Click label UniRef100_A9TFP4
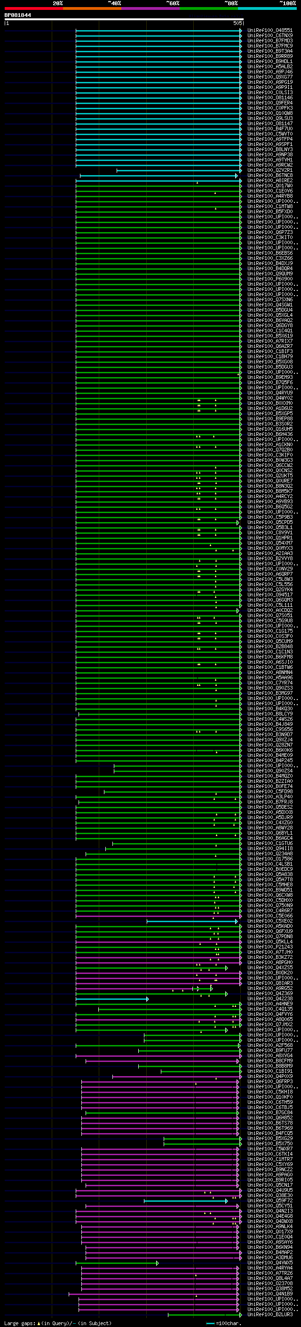Screen dimensions: 301x1327 tap(269, 139)
